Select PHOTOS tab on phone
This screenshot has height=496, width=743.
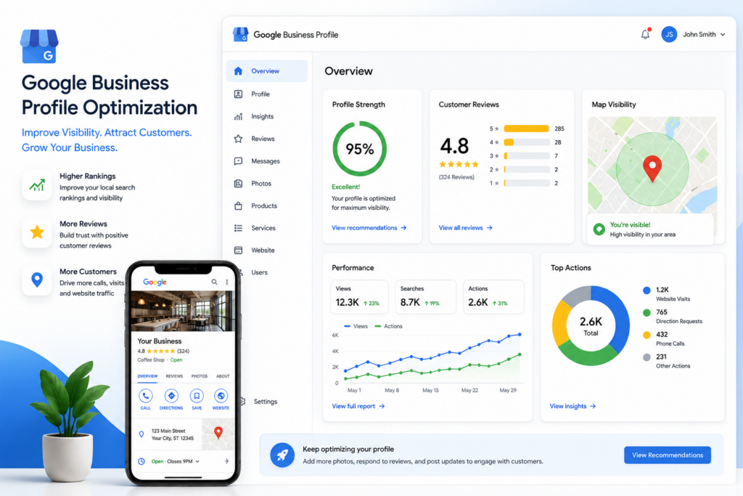[200, 376]
